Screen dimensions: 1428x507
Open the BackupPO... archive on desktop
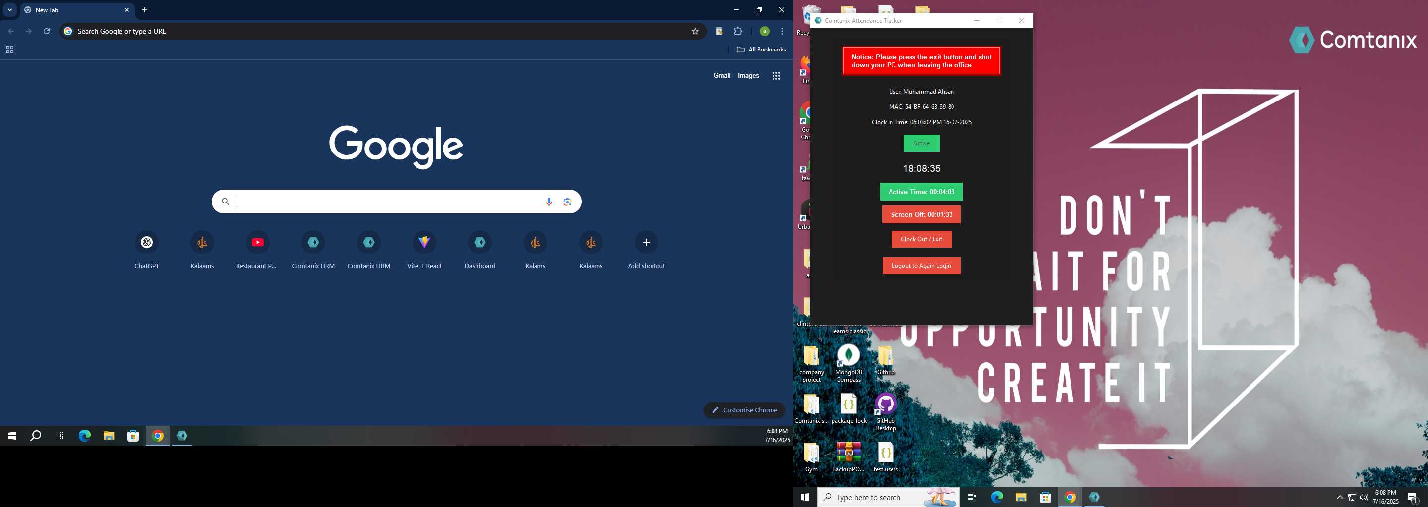click(x=848, y=457)
